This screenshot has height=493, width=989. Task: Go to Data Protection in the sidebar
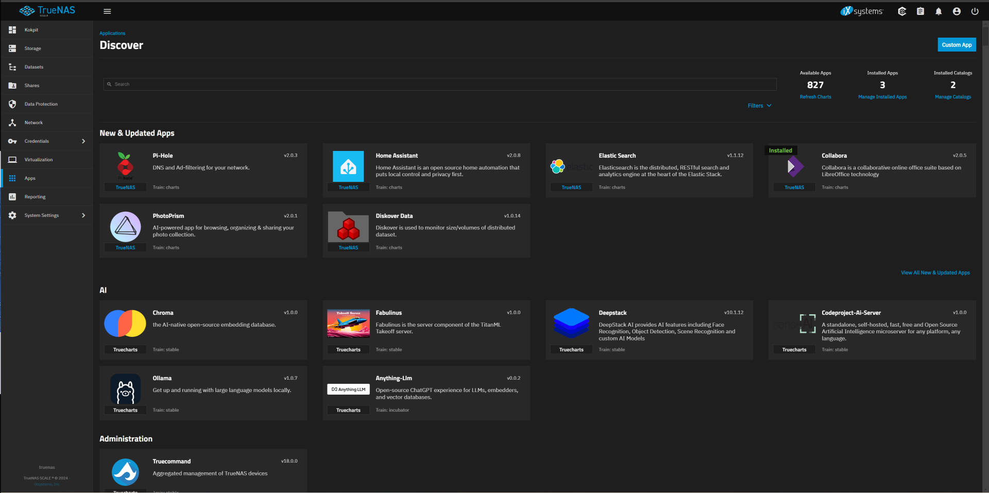coord(41,104)
